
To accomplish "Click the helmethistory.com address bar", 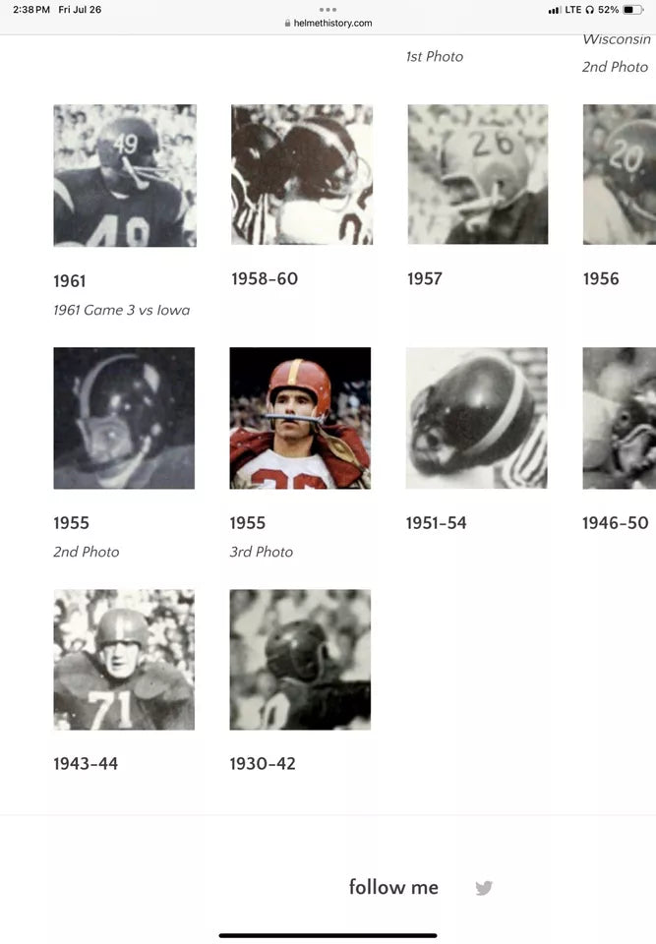I will coord(328,23).
